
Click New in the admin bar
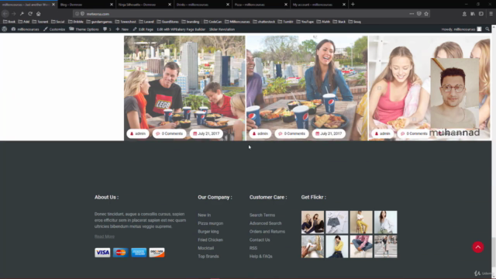point(122,29)
